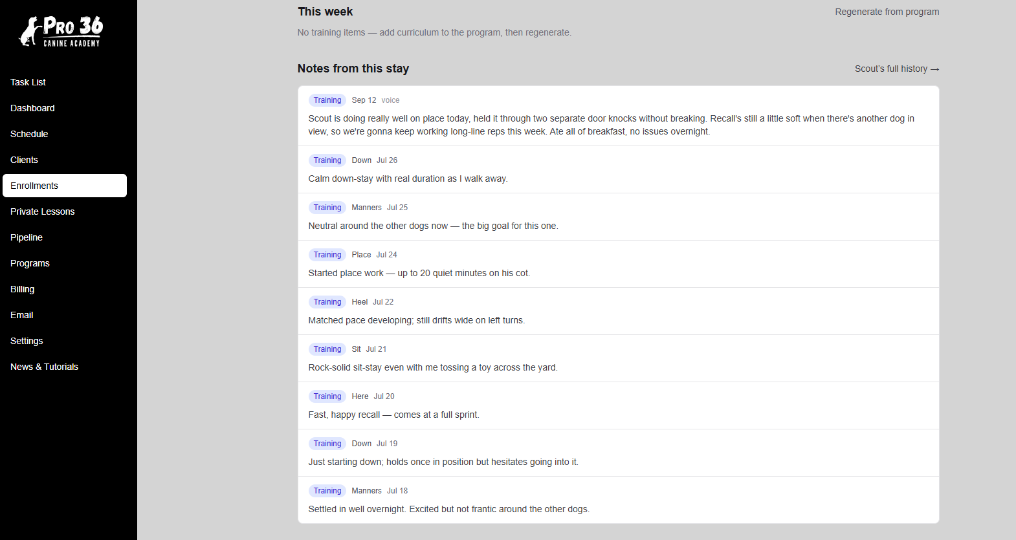Click the 'Scout is doing really well' voice note
This screenshot has width=1016, height=540.
point(618,116)
